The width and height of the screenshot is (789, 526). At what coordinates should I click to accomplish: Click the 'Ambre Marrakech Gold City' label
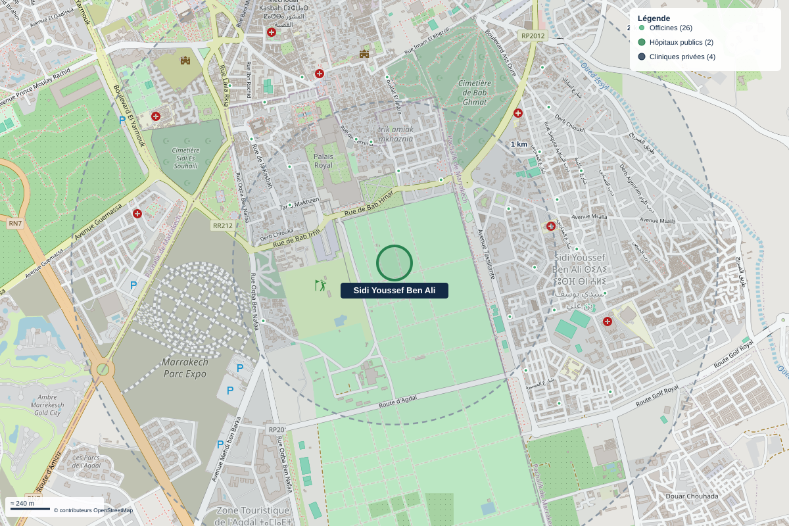[47, 404]
